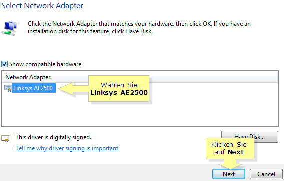Click the certificate icon beside Linksys AE2500
This screenshot has width=284, height=181.
(8, 88)
